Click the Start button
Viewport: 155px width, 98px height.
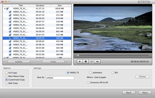point(145,93)
